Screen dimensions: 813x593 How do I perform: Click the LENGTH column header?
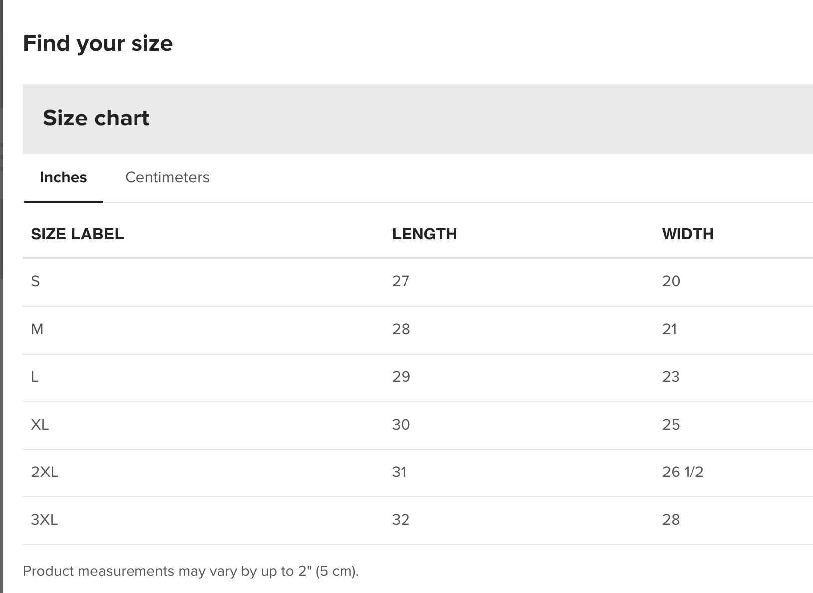[x=424, y=234]
